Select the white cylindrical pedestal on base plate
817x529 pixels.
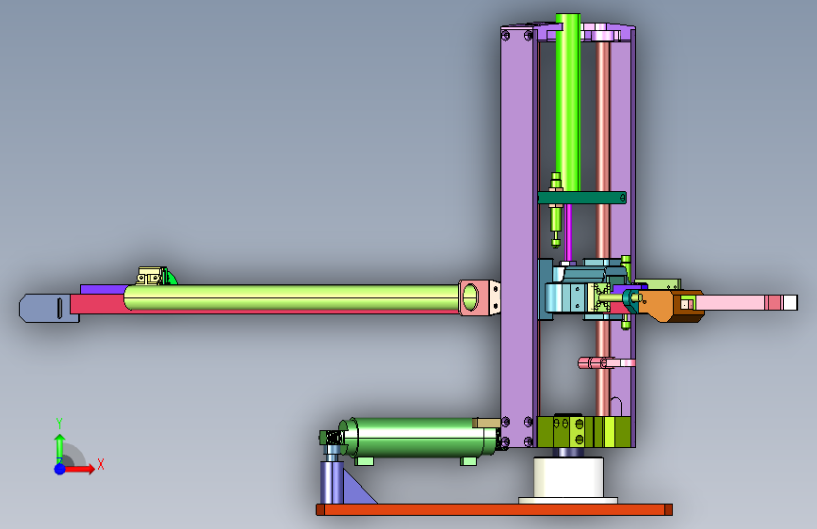pyautogui.click(x=568, y=477)
